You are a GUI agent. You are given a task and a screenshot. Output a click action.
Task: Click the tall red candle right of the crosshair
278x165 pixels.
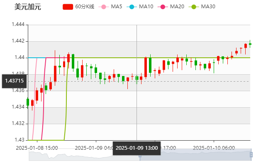coord(146,66)
